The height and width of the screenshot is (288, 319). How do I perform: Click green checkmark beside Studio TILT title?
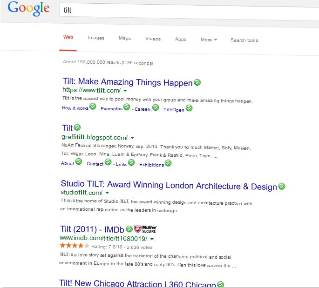(x=282, y=186)
